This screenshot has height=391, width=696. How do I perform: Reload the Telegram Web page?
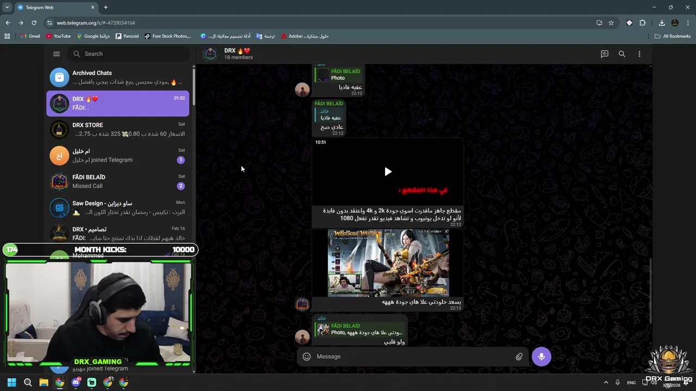tap(34, 23)
